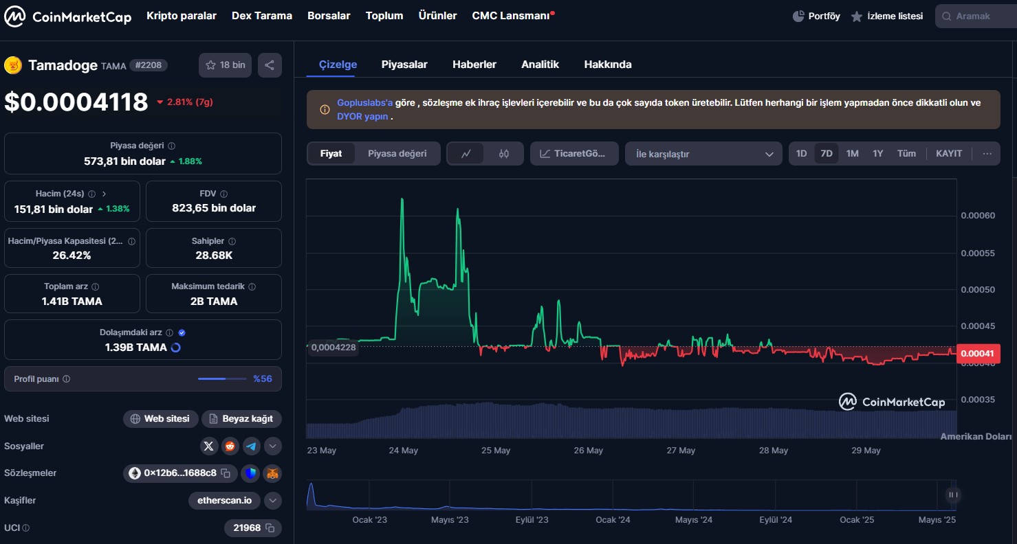Select candlestick chart type
This screenshot has width=1017, height=544.
pyautogui.click(x=504, y=154)
